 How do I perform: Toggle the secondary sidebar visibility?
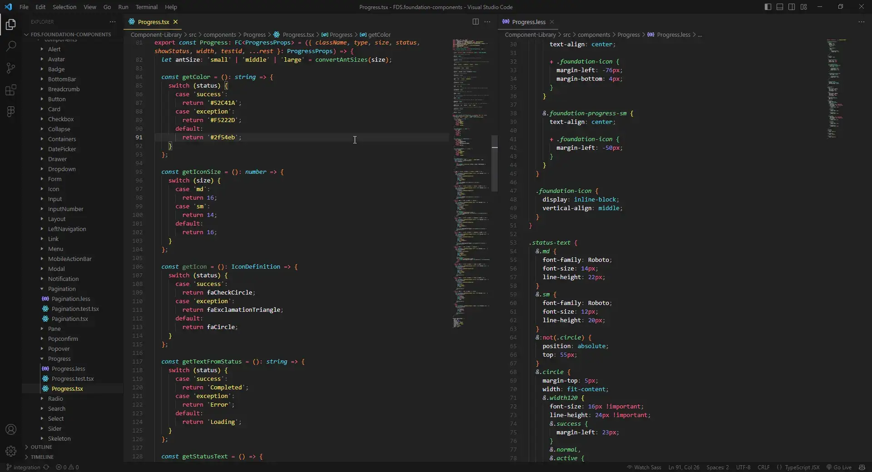[x=792, y=7]
